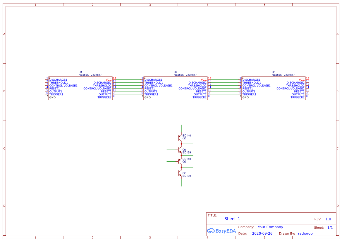Click the U3 designator label

coord(273,72)
